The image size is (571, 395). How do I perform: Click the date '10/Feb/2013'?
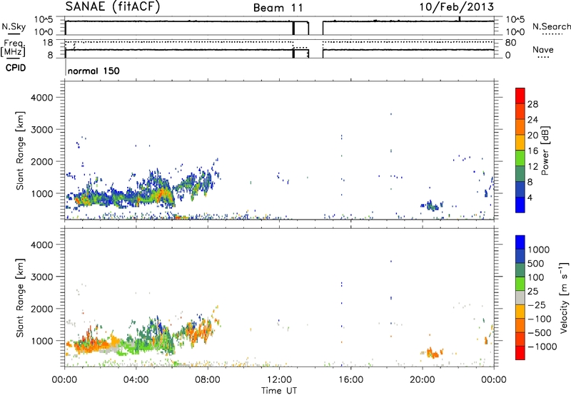(x=457, y=6)
